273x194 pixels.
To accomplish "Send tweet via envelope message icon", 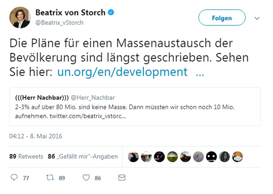I will pyautogui.click(x=121, y=178).
